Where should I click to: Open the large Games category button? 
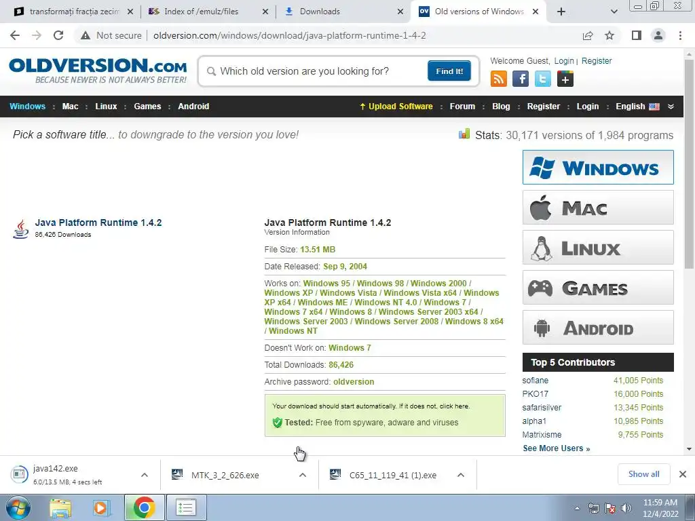(598, 287)
